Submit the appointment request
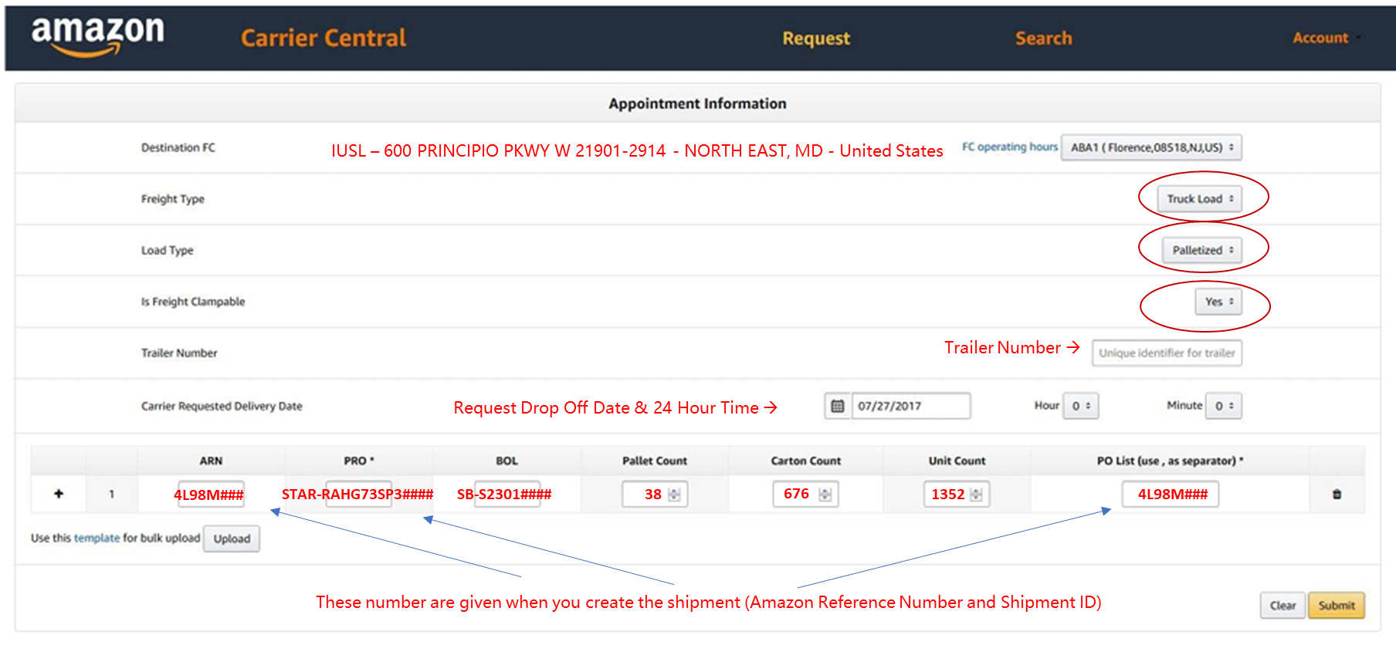 click(x=1337, y=606)
